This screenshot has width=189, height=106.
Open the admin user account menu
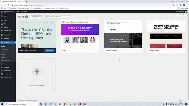point(180,12)
